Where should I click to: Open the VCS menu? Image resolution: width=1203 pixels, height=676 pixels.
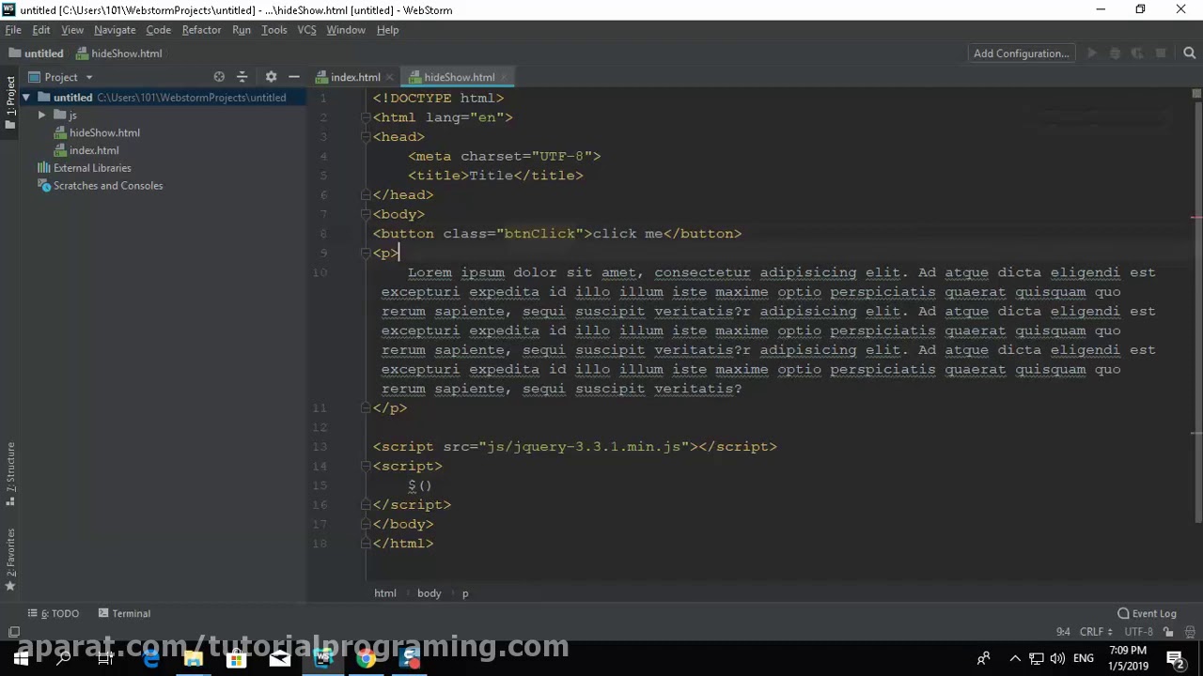click(x=306, y=30)
